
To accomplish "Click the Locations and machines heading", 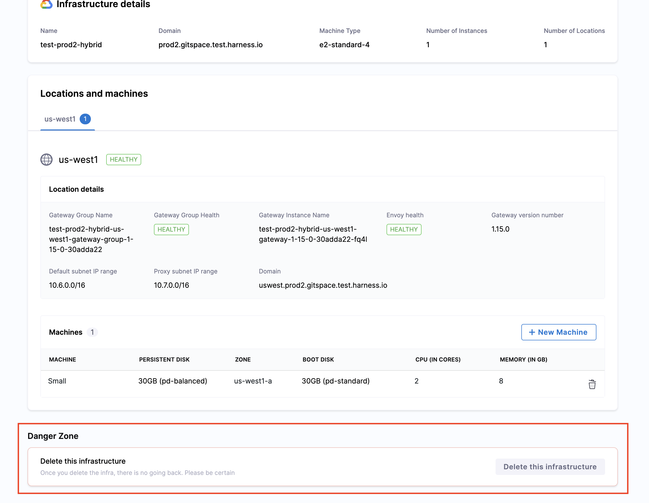I will pos(94,93).
